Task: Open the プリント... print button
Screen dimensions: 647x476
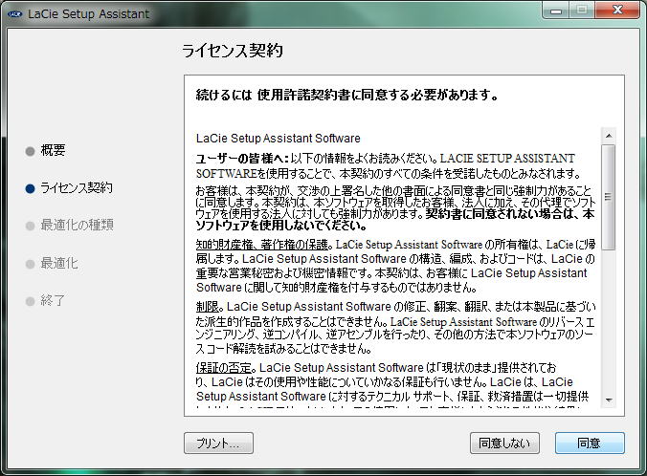Action: (218, 444)
